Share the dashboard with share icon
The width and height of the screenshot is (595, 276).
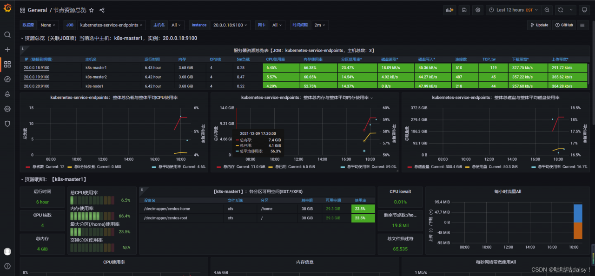[x=102, y=10]
